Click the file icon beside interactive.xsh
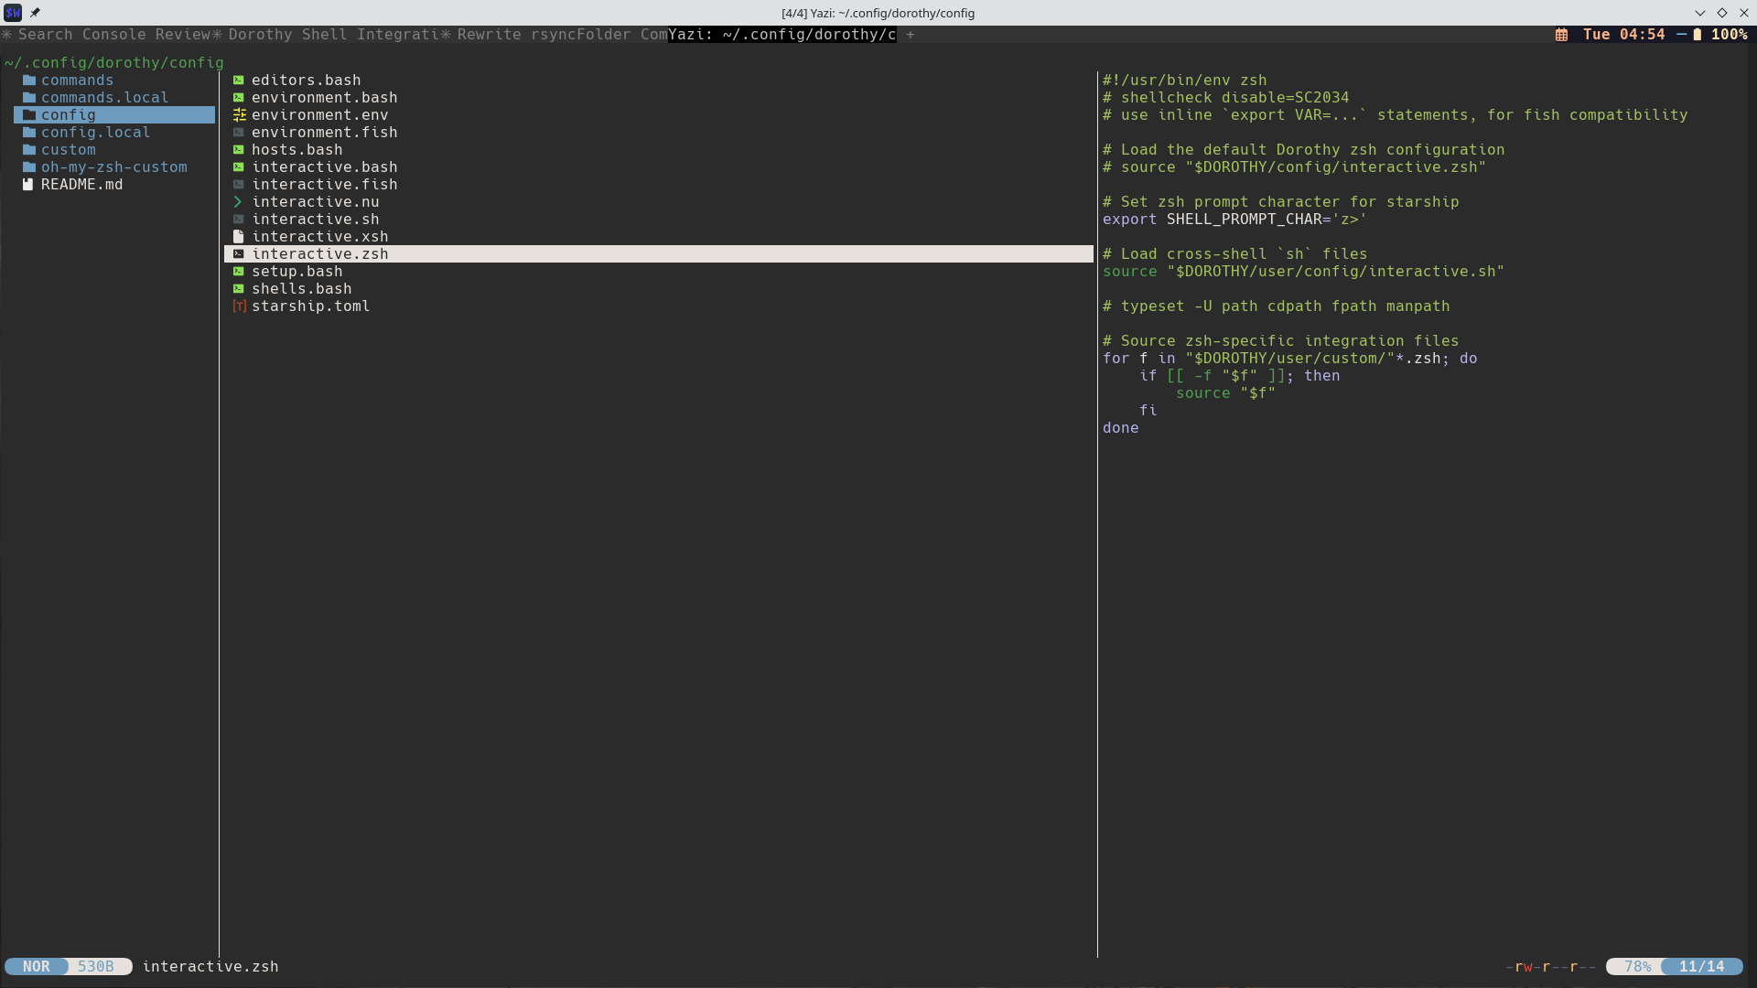 pos(239,236)
